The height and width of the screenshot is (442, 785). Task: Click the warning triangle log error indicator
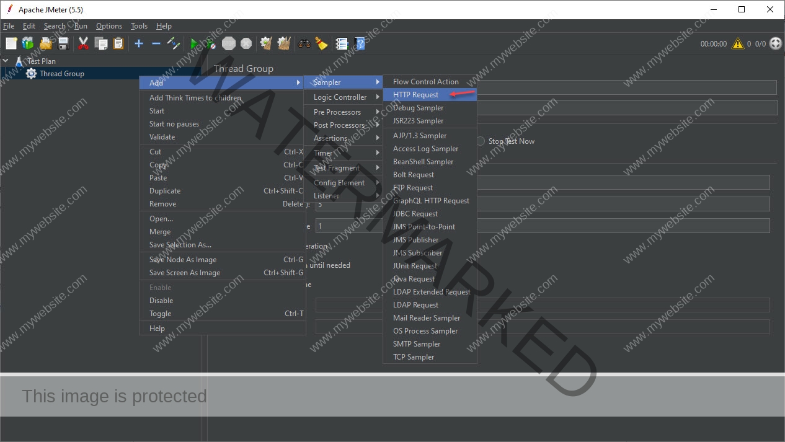738,43
